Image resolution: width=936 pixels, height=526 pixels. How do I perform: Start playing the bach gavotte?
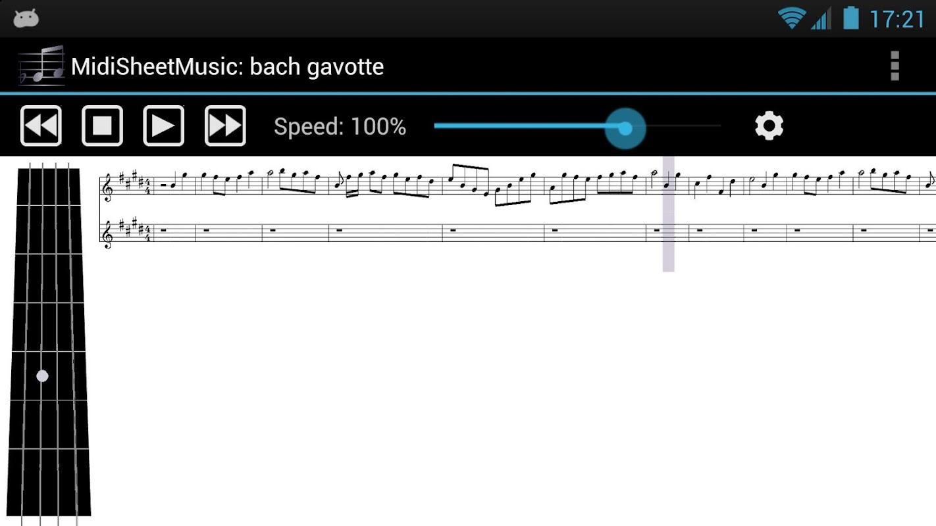[x=163, y=126]
